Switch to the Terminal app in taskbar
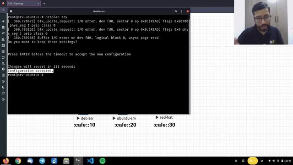The height and width of the screenshot is (165, 293). [x=78, y=161]
